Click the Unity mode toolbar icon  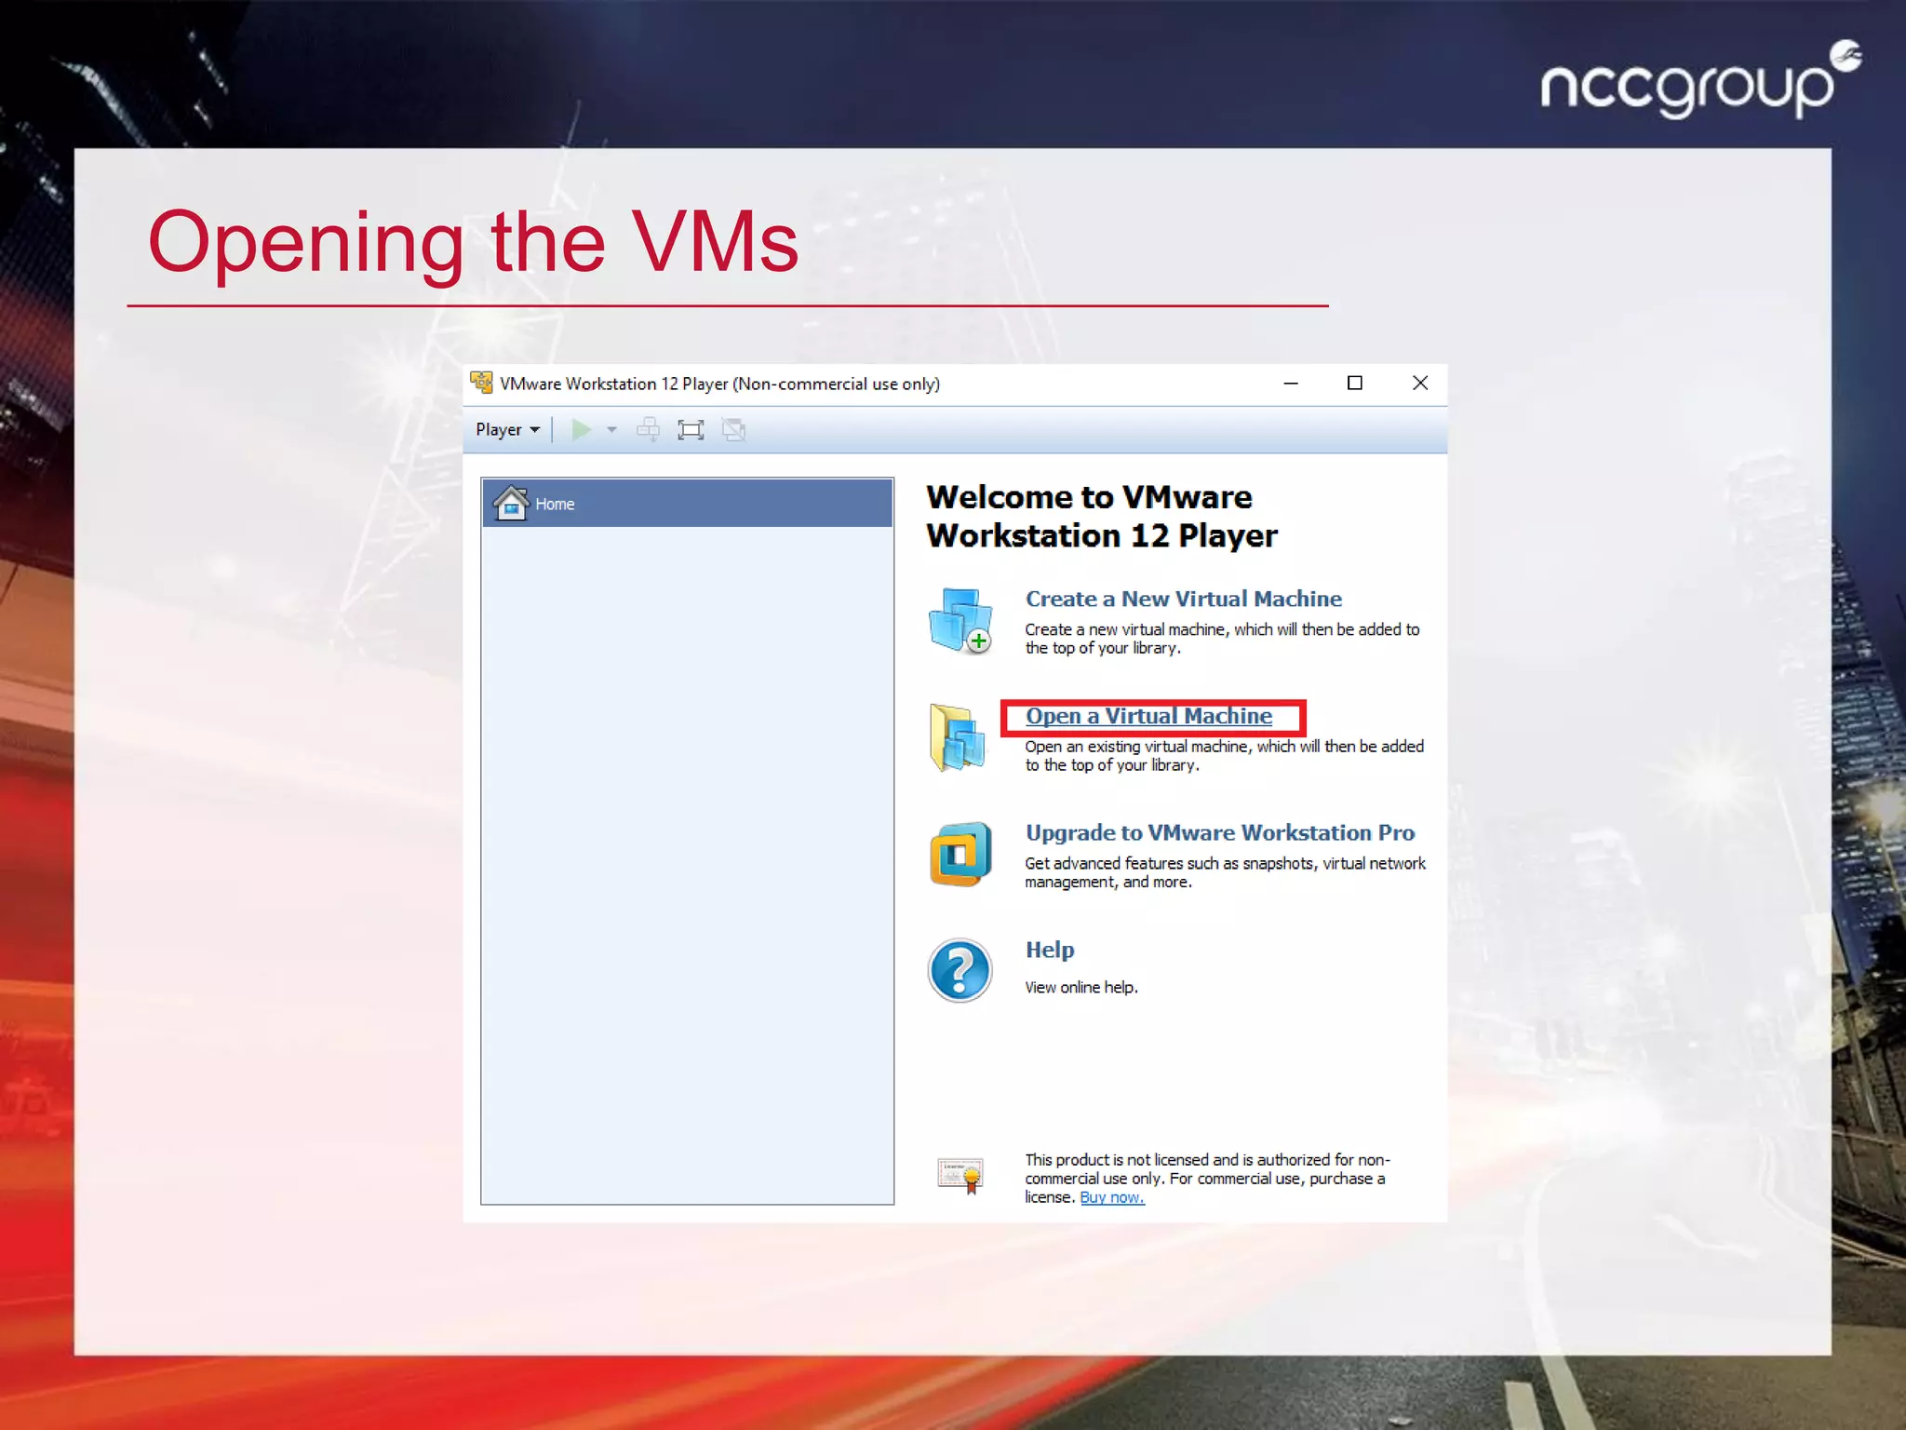click(733, 429)
